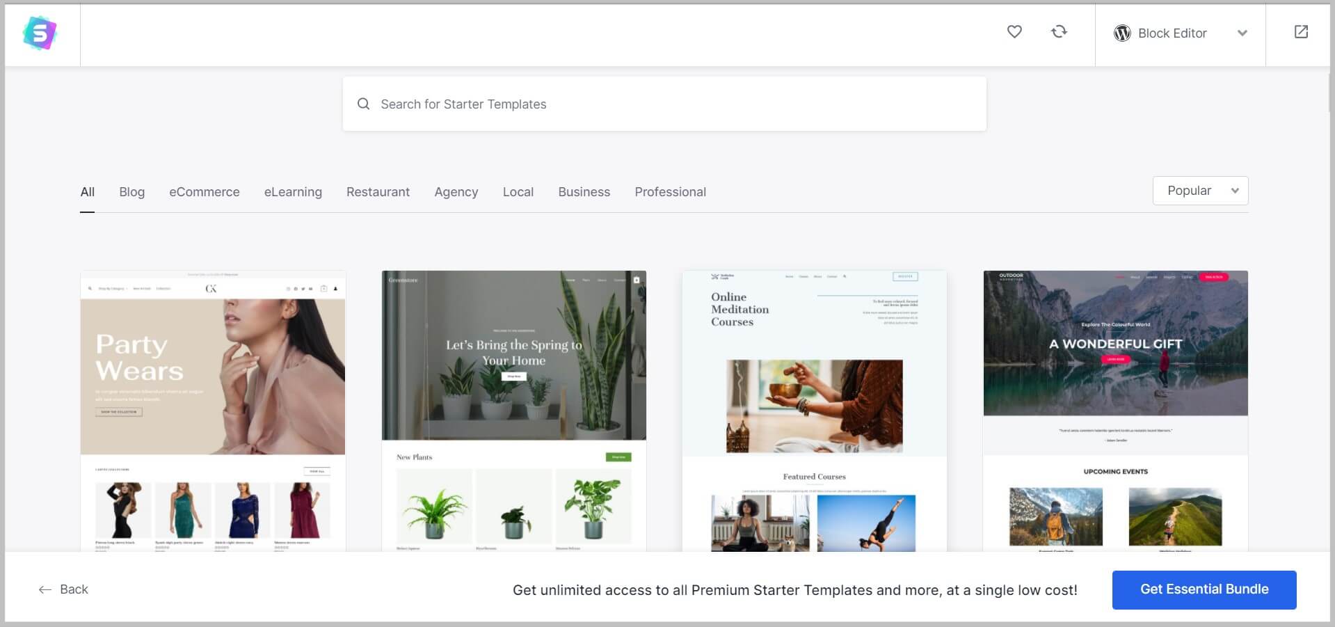Expand the chevron next to Block Editor
Image resolution: width=1335 pixels, height=627 pixels.
1242,33
